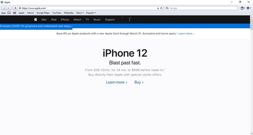The image size is (253, 135).
Task: Open Top Sites grid icon
Action: click(15, 13)
